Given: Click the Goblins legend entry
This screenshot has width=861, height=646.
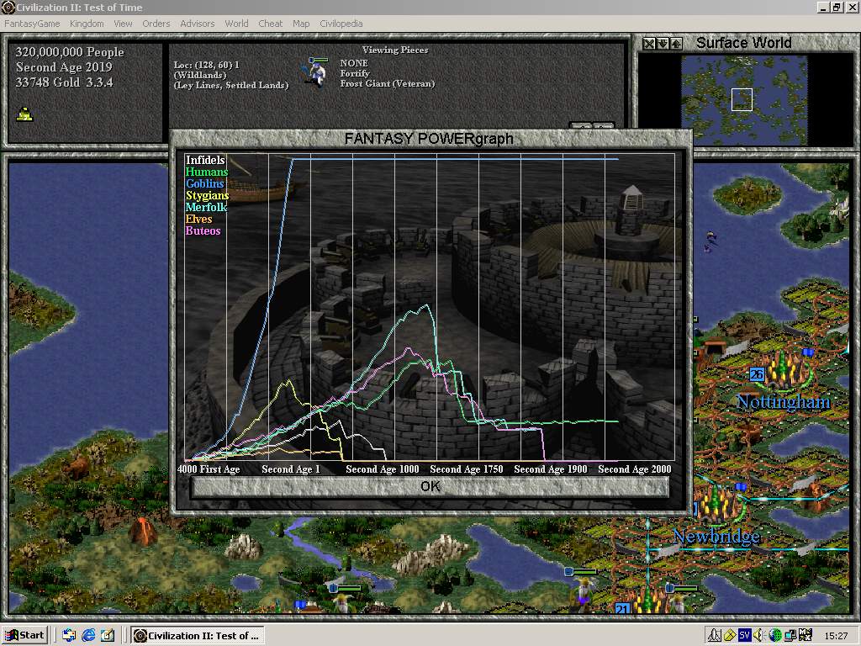Looking at the screenshot, I should pyautogui.click(x=205, y=183).
